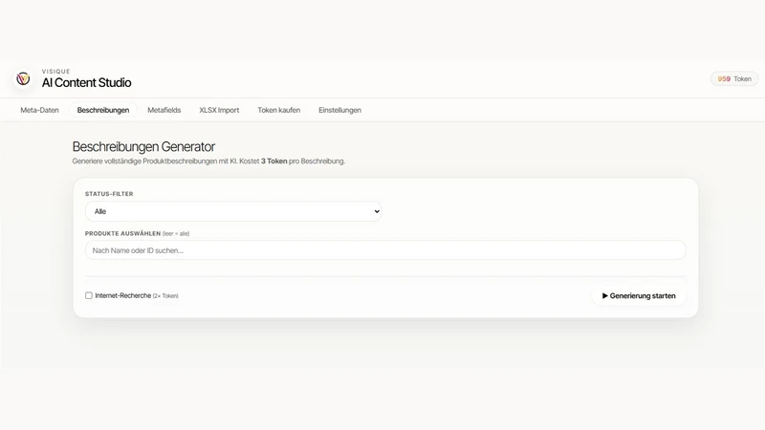Open the Status-Filter dropdown showing Alle
Image resolution: width=765 pixels, height=430 pixels.
[x=233, y=211]
